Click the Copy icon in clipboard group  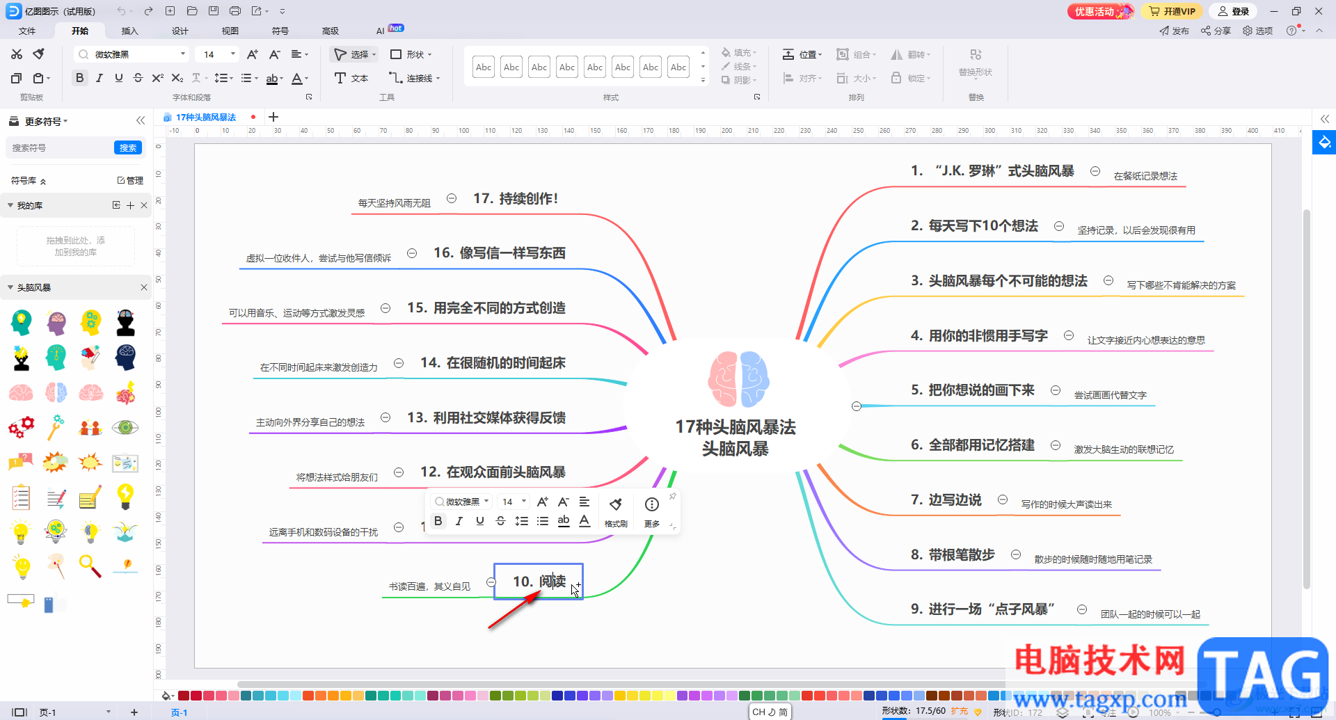point(17,78)
